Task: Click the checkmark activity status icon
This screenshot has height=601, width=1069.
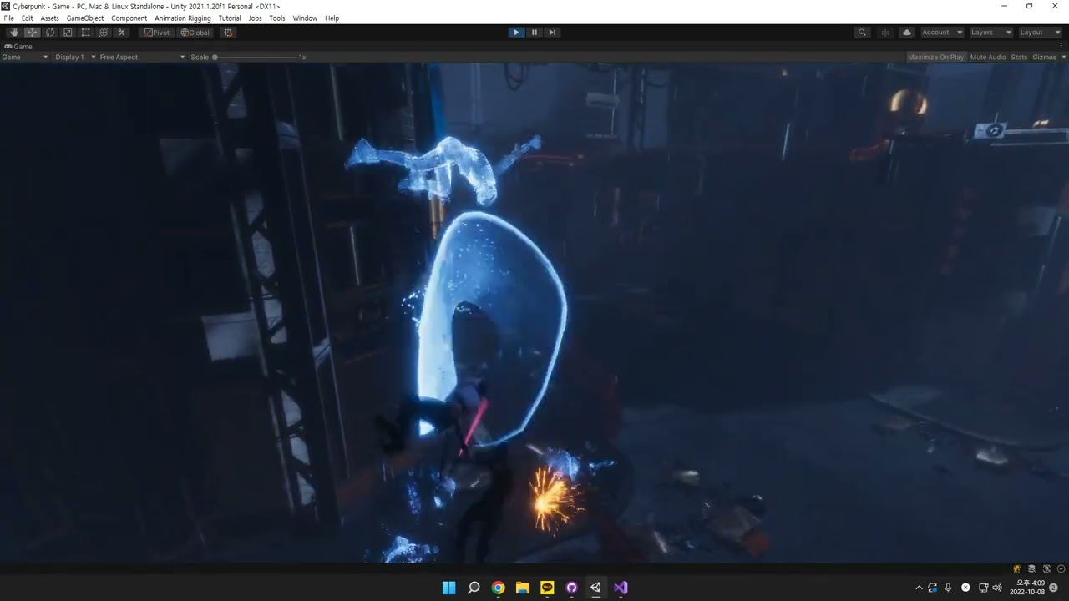Action: [1061, 568]
